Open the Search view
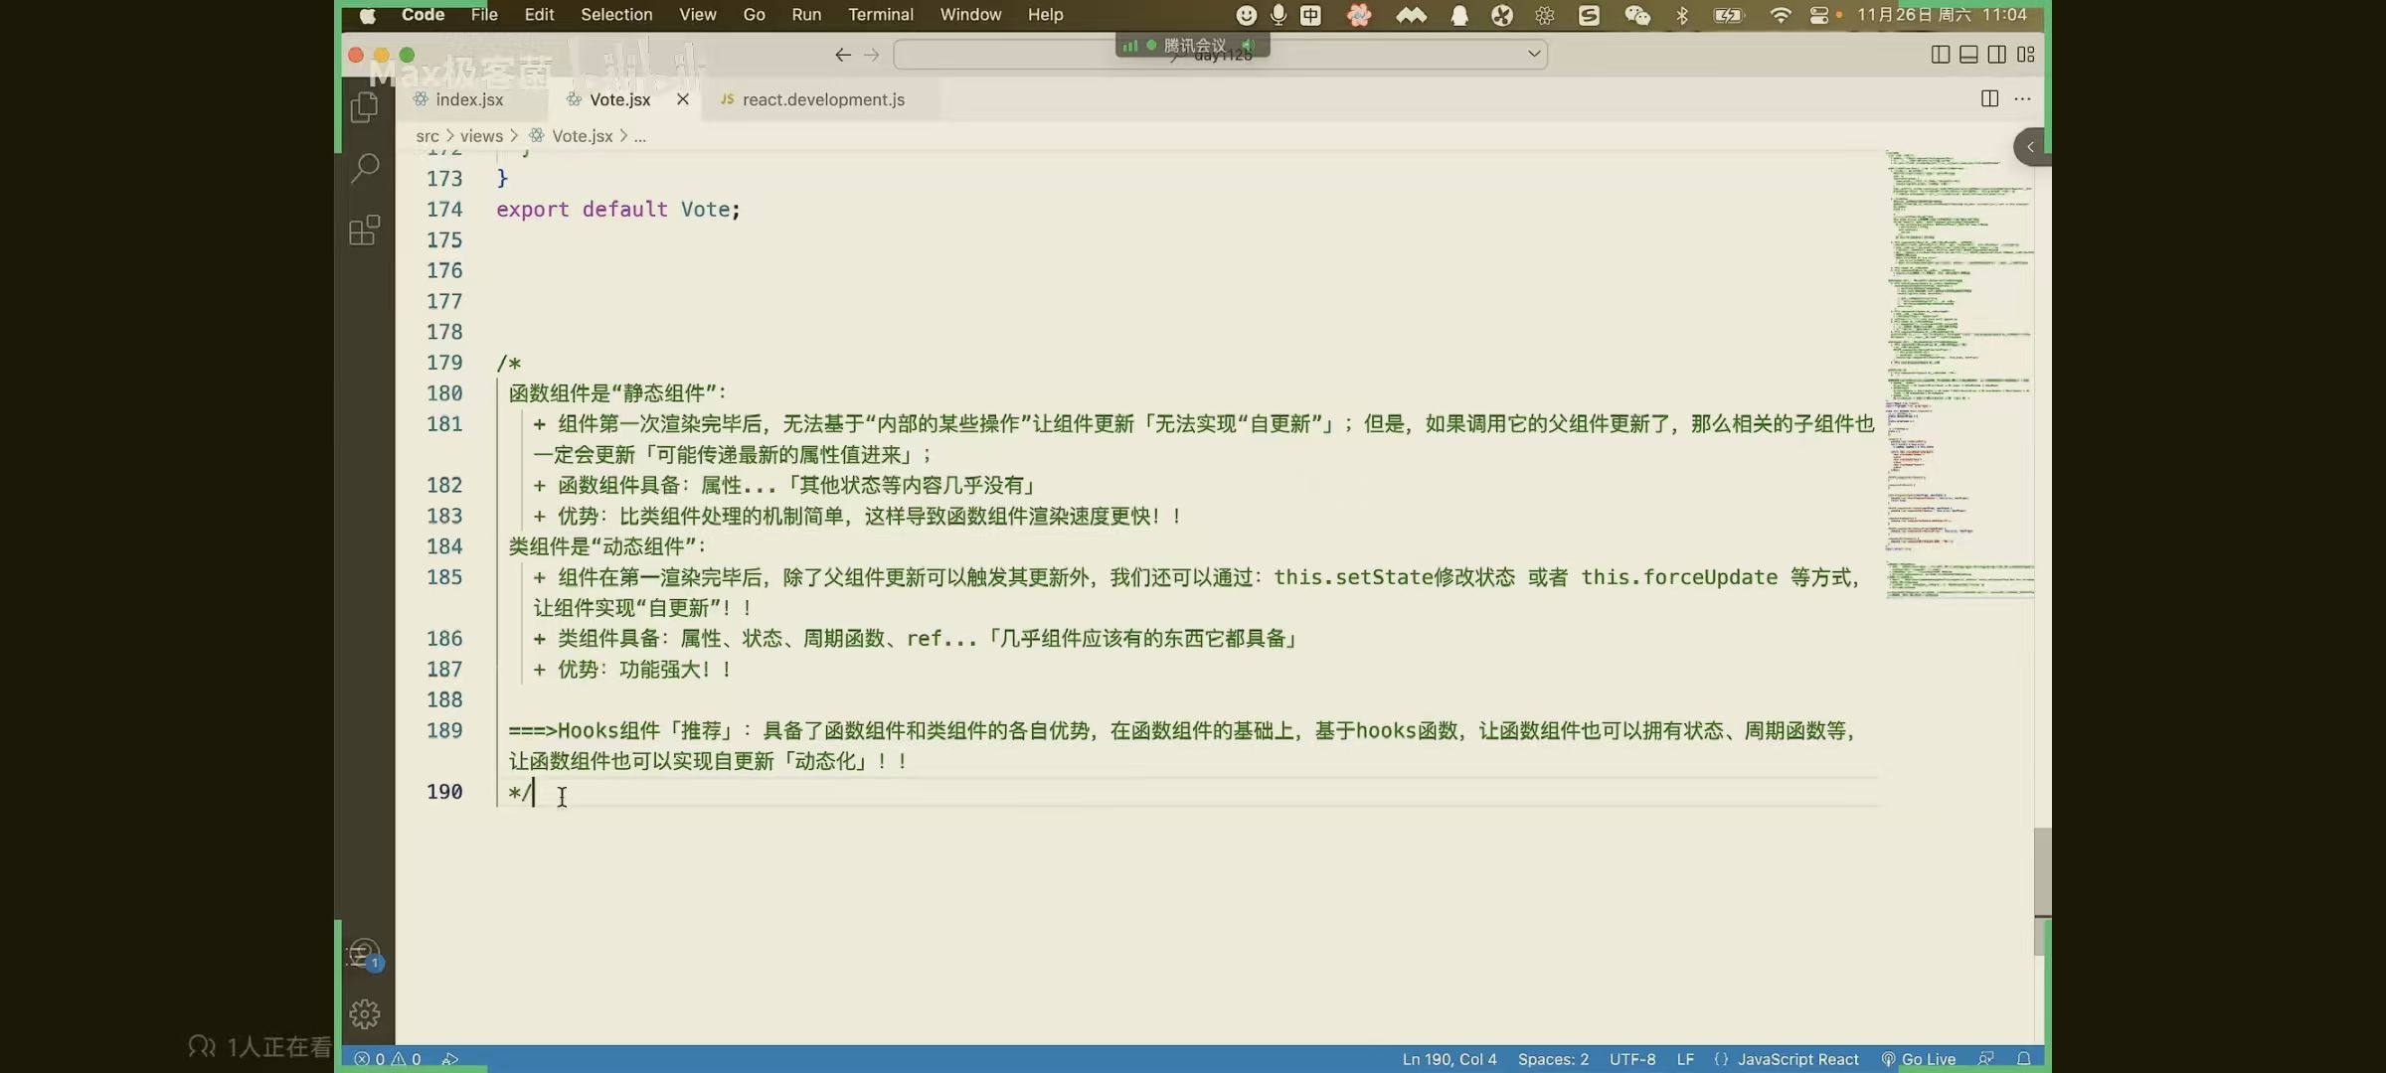 pos(365,169)
